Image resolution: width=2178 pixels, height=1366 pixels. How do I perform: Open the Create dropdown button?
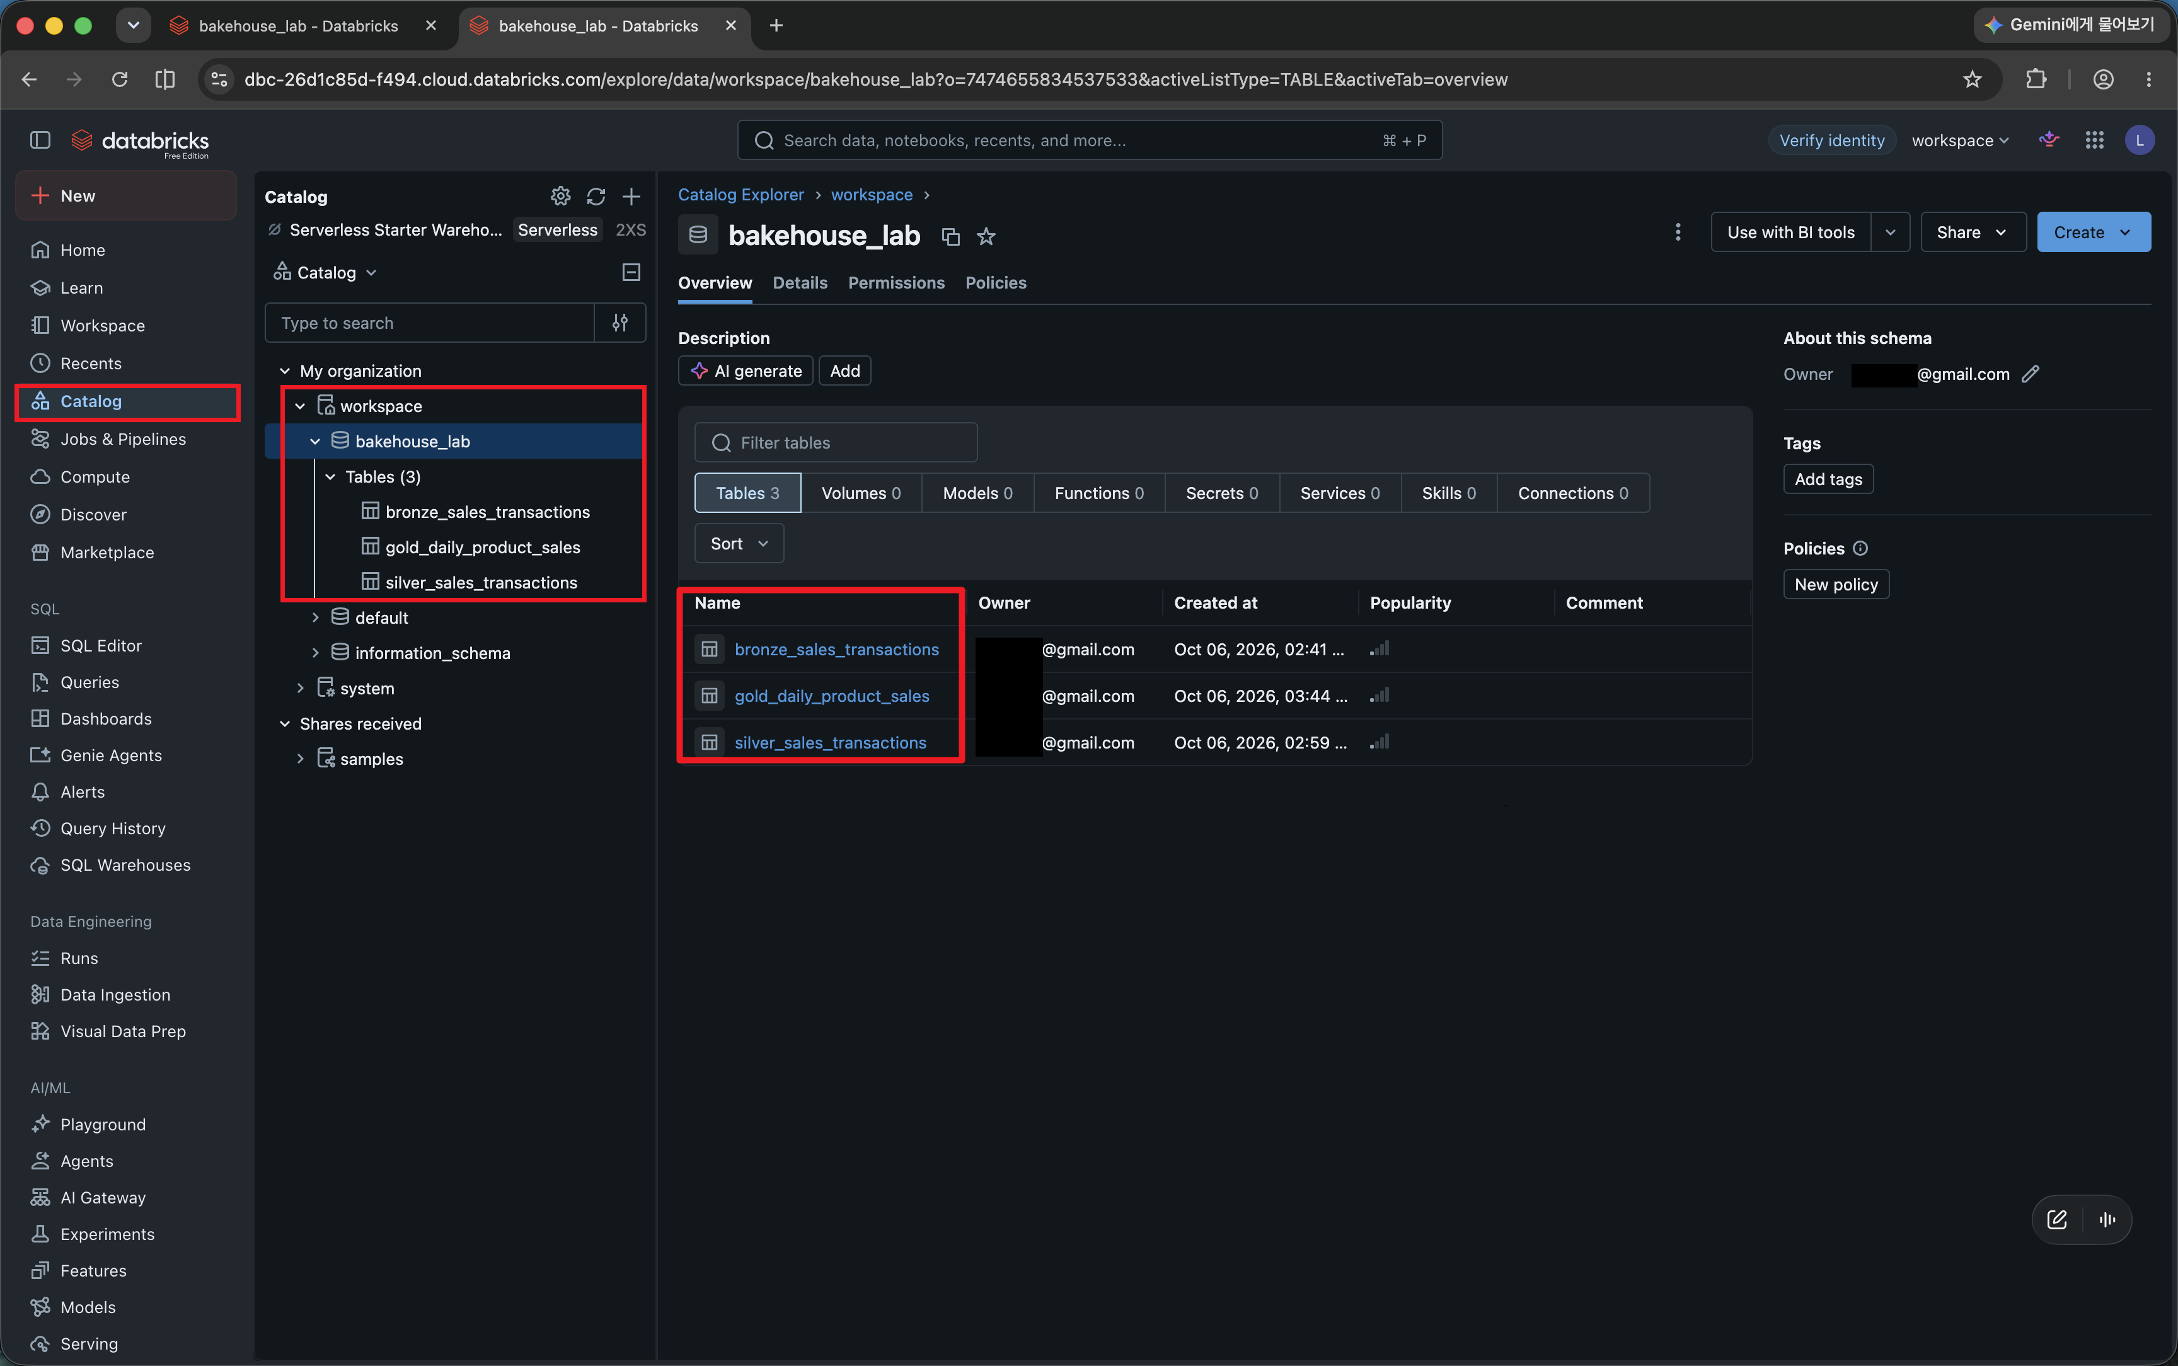click(2093, 232)
